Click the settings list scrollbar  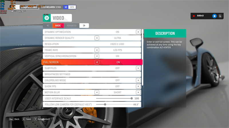tap(143, 57)
